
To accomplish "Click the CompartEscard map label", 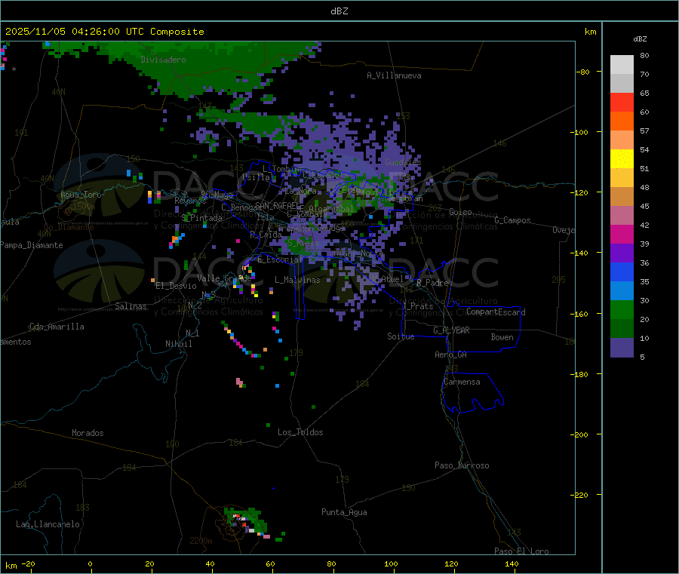I will click(x=496, y=312).
